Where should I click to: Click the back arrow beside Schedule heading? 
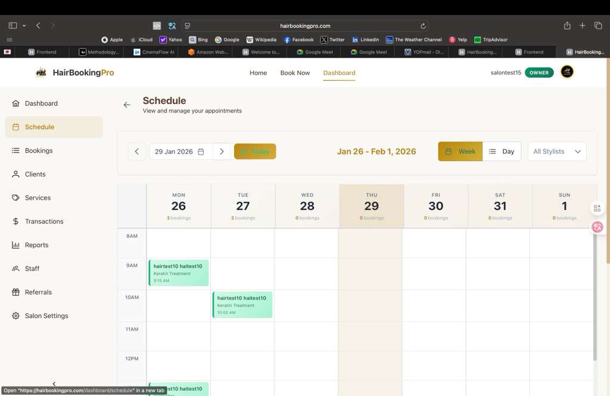[127, 105]
